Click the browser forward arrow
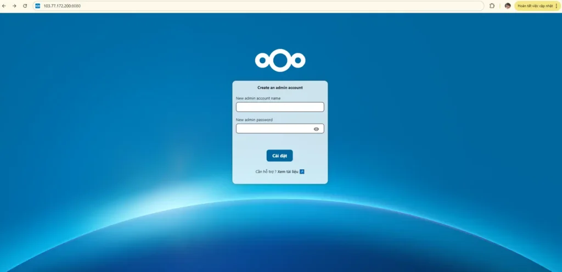 [x=14, y=5]
